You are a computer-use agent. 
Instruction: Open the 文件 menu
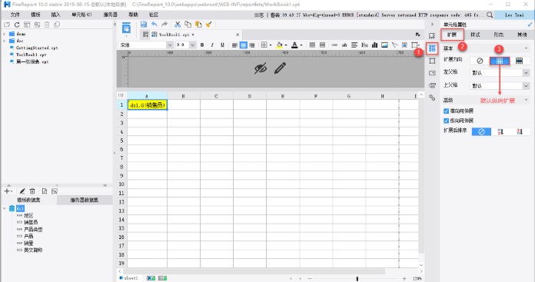tap(15, 15)
